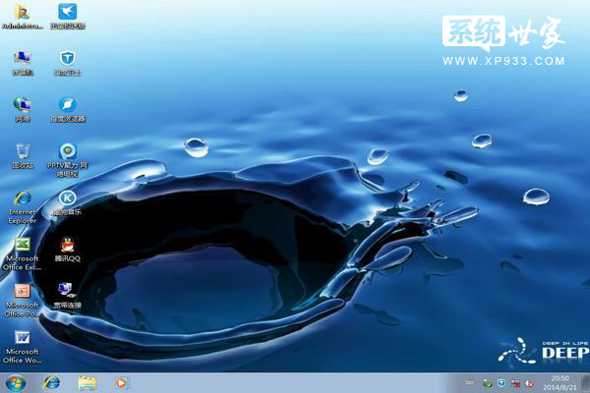The width and height of the screenshot is (590, 393).
Task: Launch PPTV network TV shortcut
Action: [x=67, y=150]
